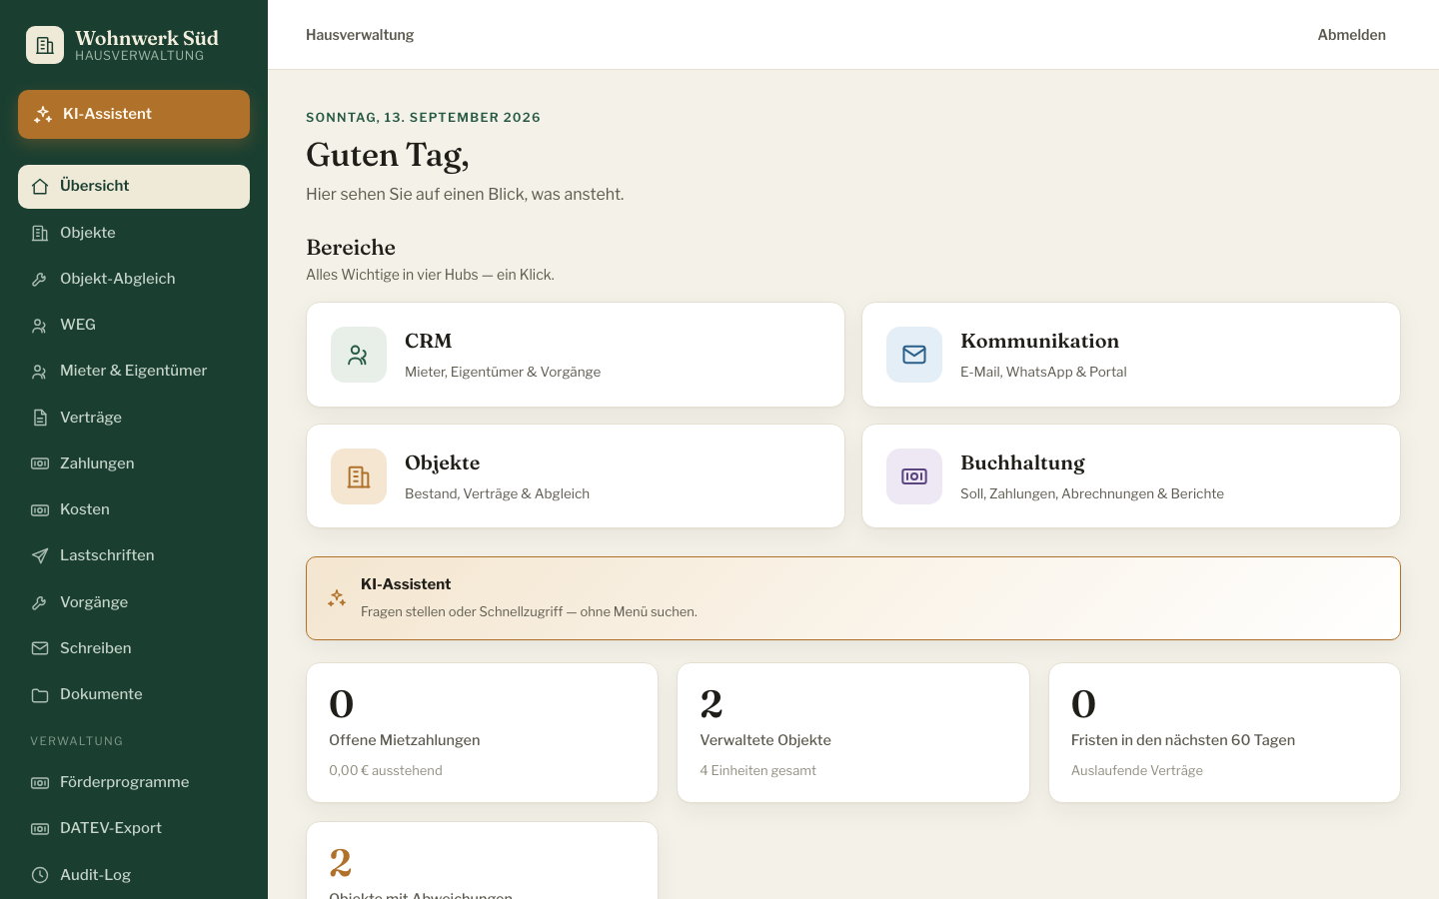Open the Audit-Log entry in sidebar

click(134, 875)
